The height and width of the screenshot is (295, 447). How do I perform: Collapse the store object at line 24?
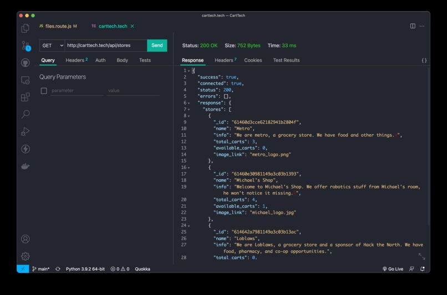pos(189,226)
